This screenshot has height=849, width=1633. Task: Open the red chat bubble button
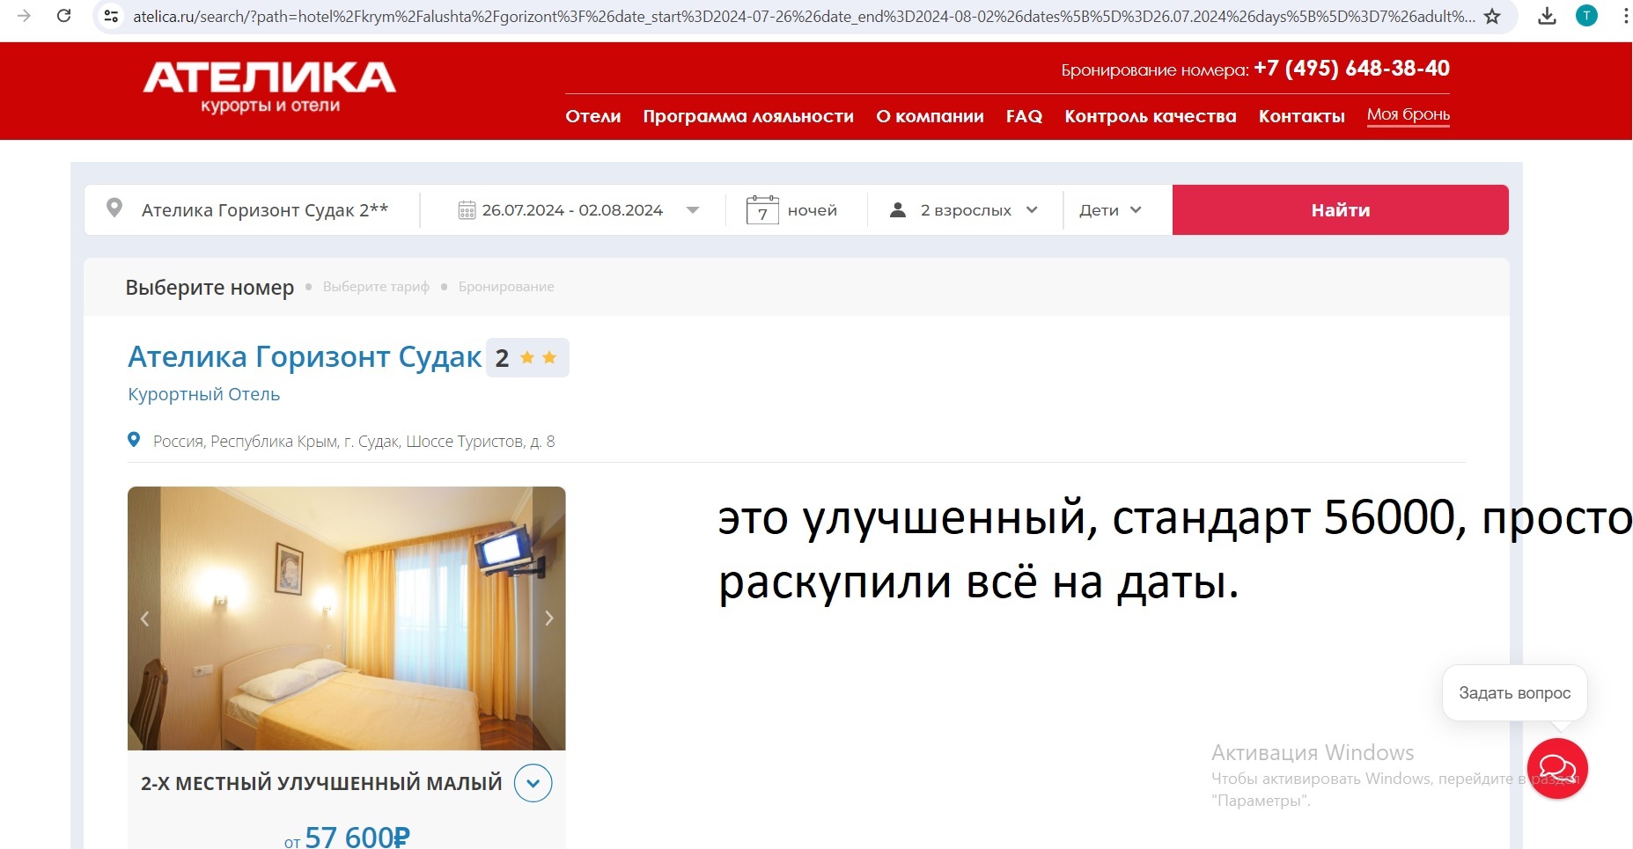click(x=1557, y=769)
